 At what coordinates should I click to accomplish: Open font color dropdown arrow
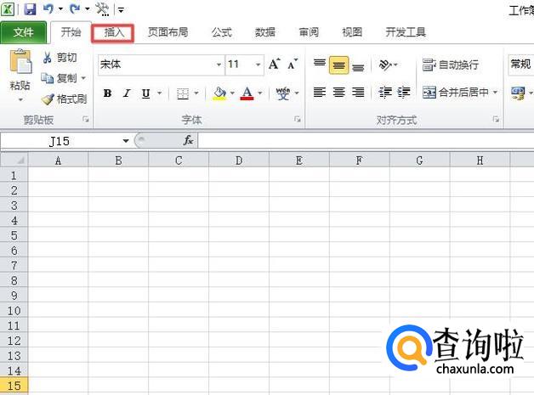[x=260, y=93]
